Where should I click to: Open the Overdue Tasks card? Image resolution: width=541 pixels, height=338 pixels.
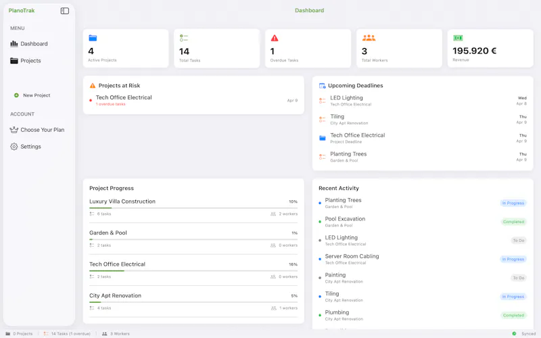tap(308, 48)
